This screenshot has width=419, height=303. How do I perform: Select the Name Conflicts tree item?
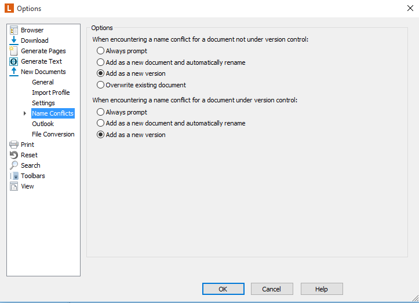pos(53,113)
